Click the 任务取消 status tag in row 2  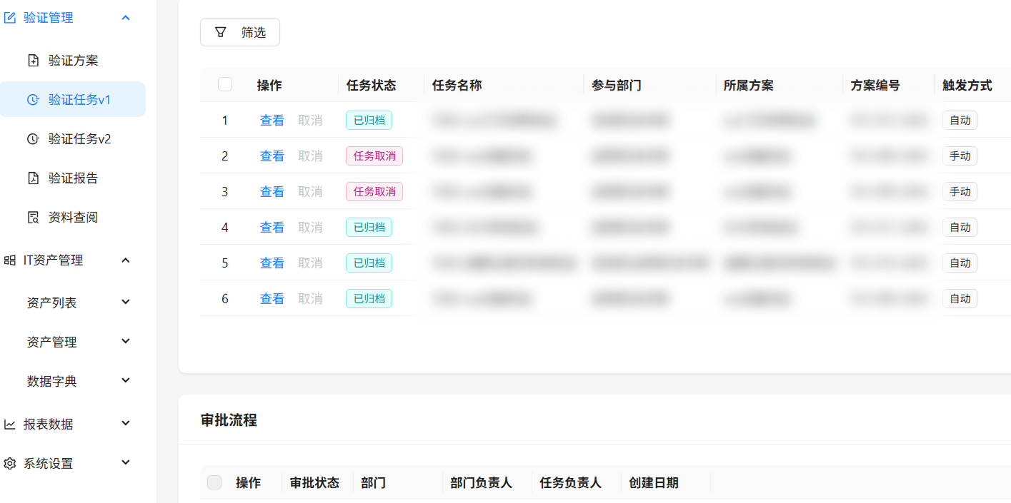(x=374, y=156)
